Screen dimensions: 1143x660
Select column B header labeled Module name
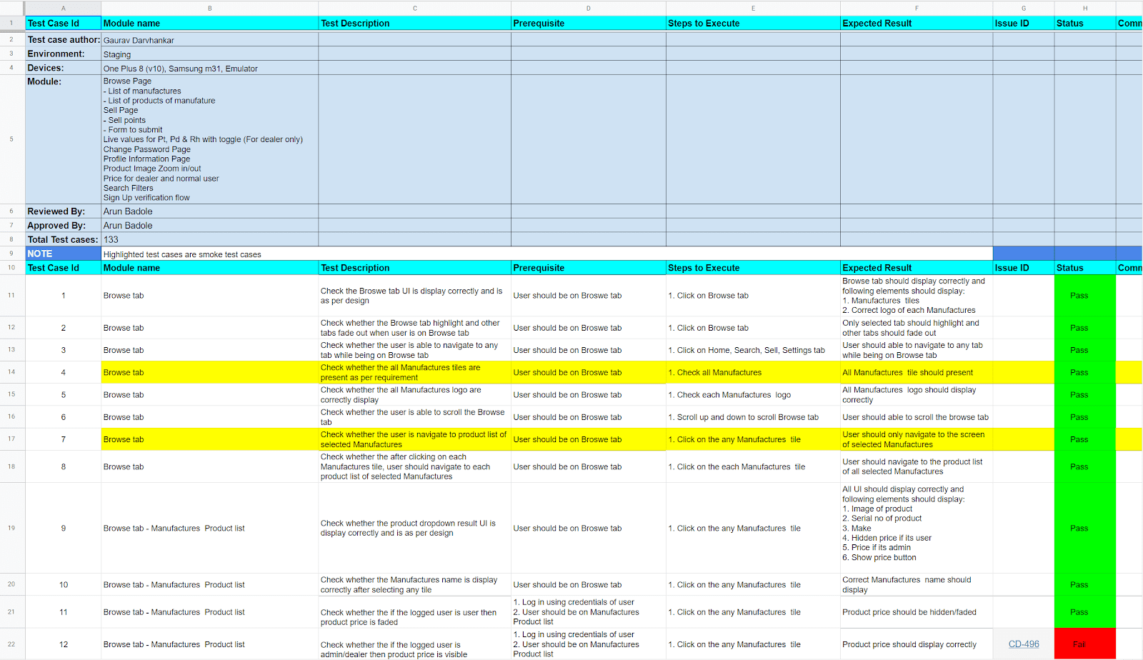tap(209, 8)
